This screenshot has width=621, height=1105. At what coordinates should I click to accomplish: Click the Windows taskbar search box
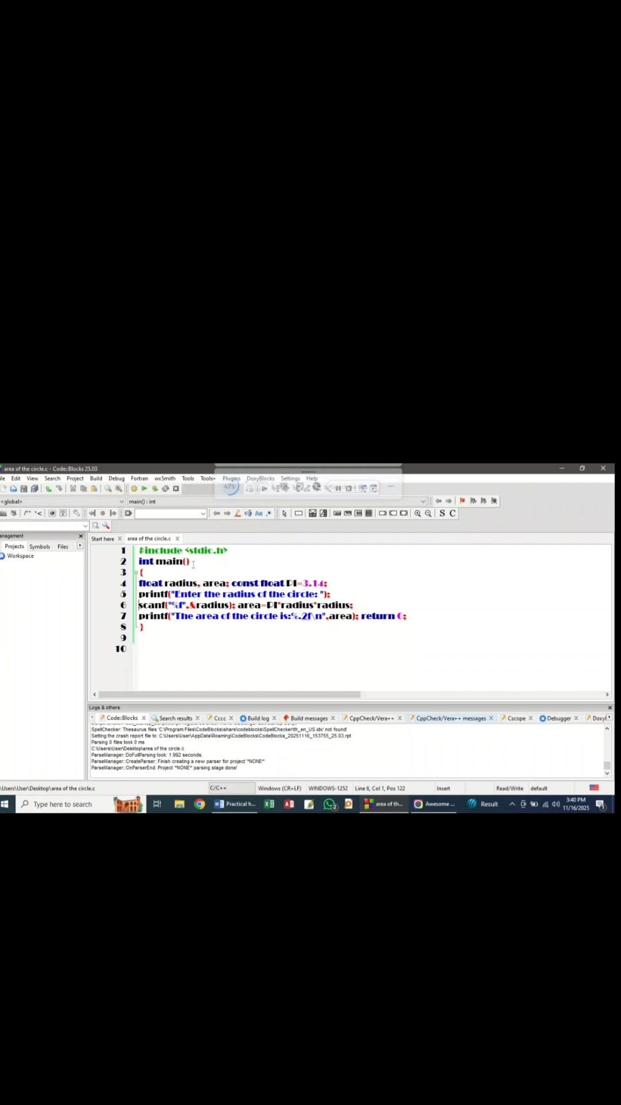(62, 804)
